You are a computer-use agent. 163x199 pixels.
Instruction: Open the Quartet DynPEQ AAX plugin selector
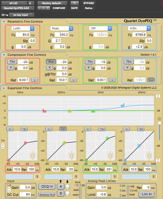(x=18, y=8)
